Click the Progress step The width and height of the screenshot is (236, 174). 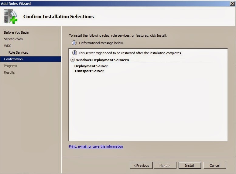pyautogui.click(x=10, y=66)
